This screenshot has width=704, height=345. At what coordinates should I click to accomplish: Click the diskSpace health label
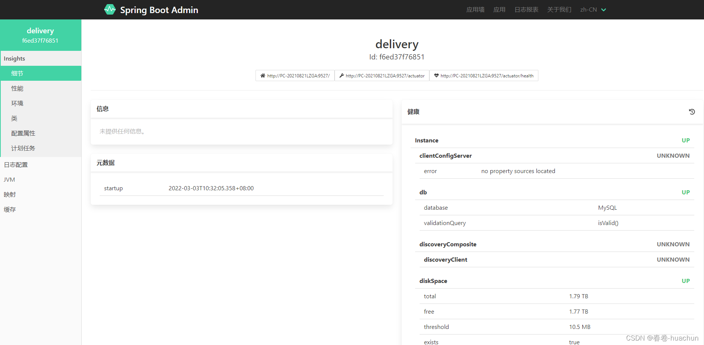(x=433, y=281)
